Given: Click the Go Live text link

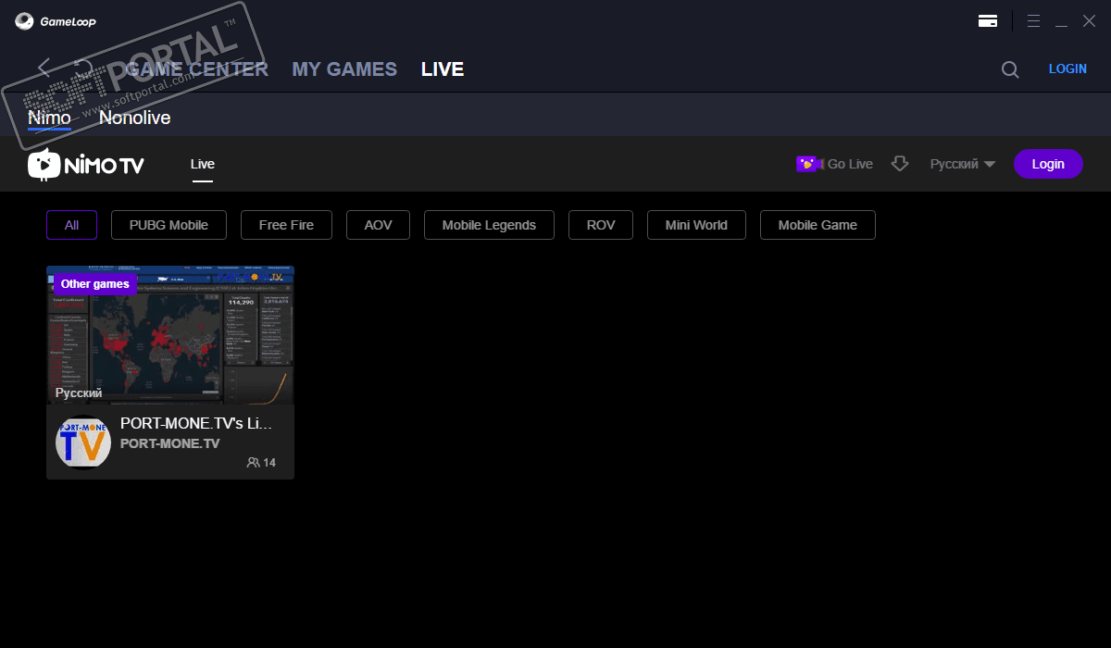Looking at the screenshot, I should point(850,164).
